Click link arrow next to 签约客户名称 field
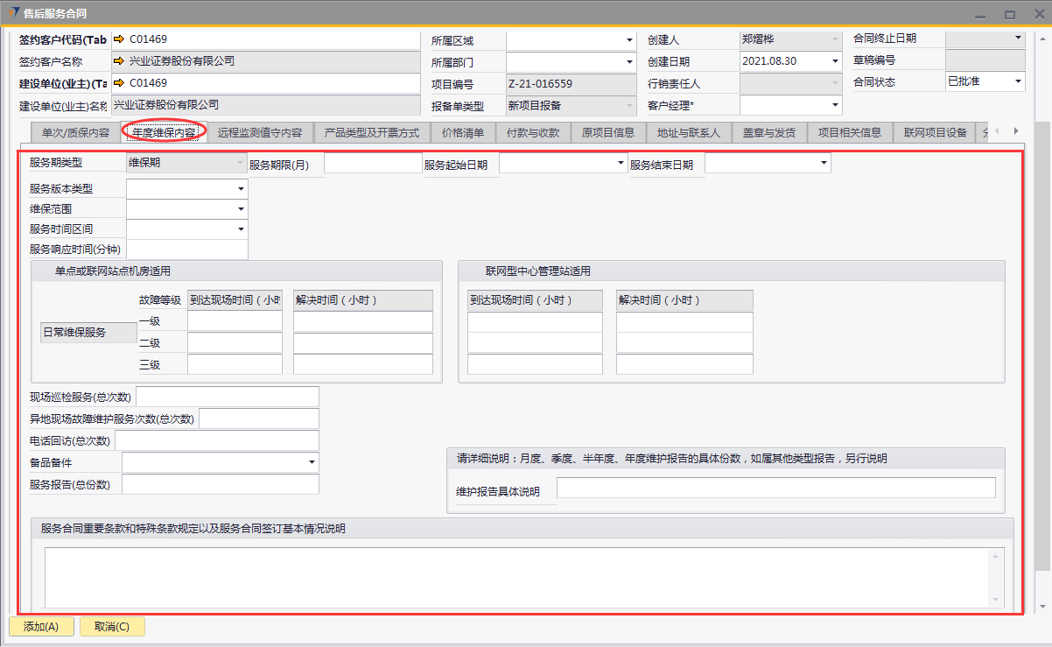The height and width of the screenshot is (647, 1052). coord(120,61)
